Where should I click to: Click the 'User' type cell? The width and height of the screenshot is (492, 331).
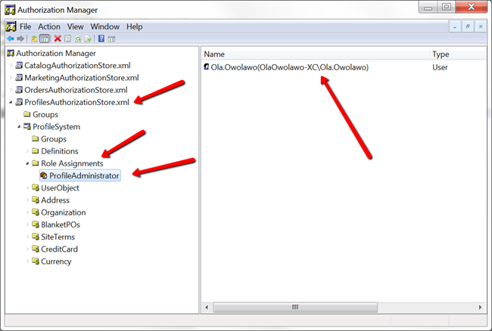point(440,67)
